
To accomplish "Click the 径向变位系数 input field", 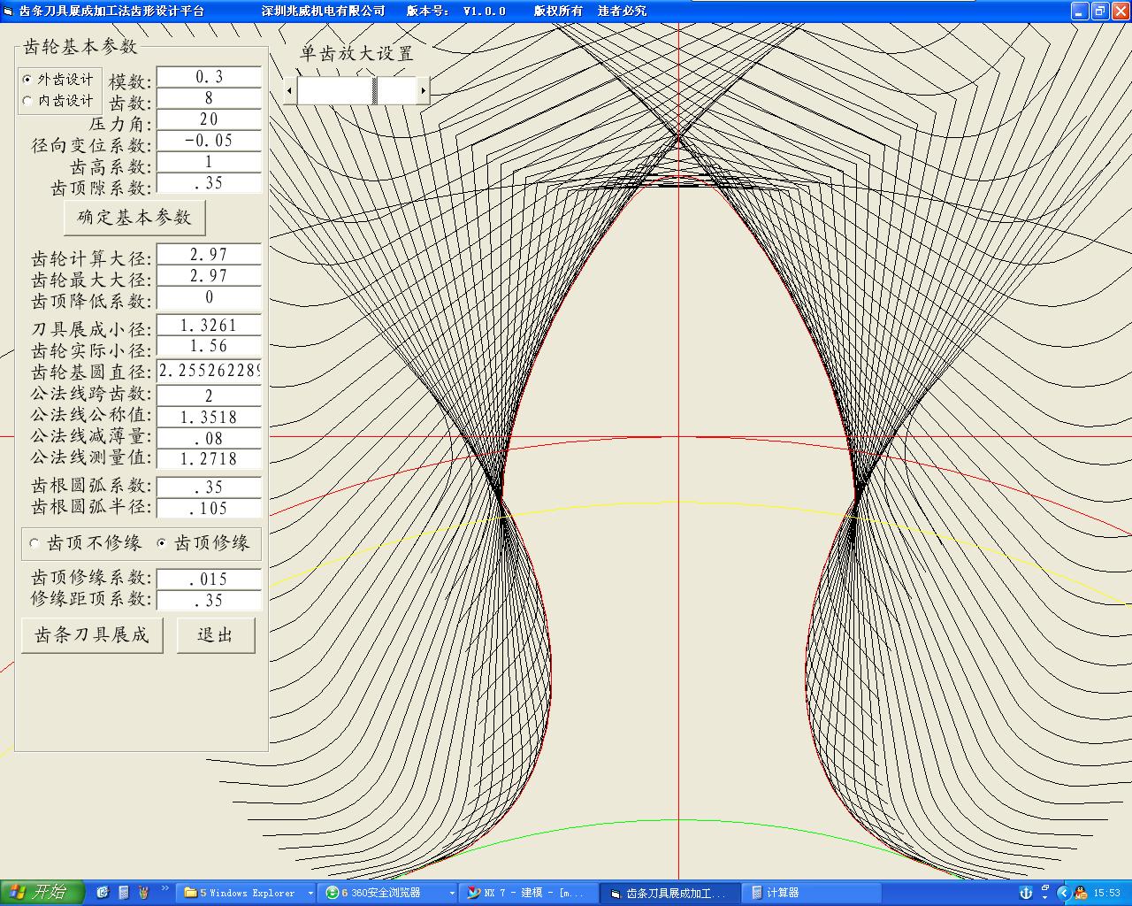I will [209, 141].
